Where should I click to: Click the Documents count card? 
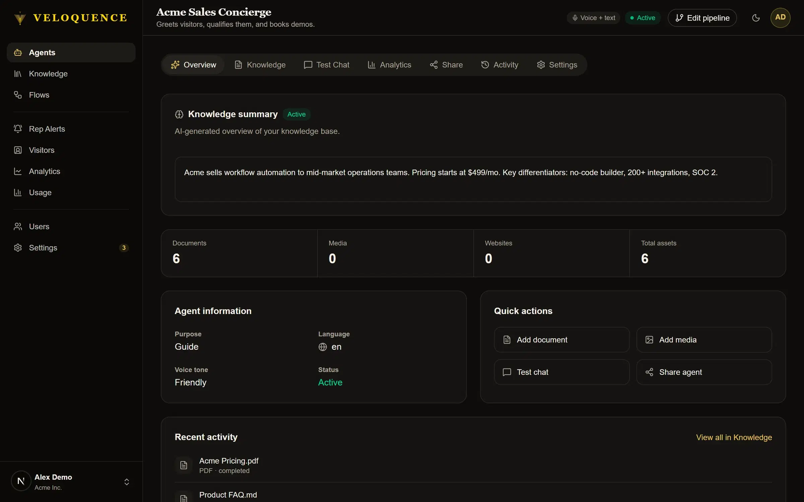(x=239, y=253)
